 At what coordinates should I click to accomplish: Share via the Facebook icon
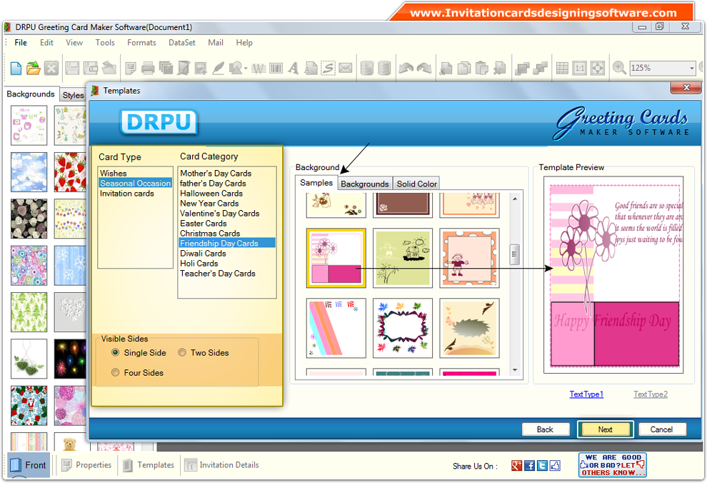coord(528,465)
